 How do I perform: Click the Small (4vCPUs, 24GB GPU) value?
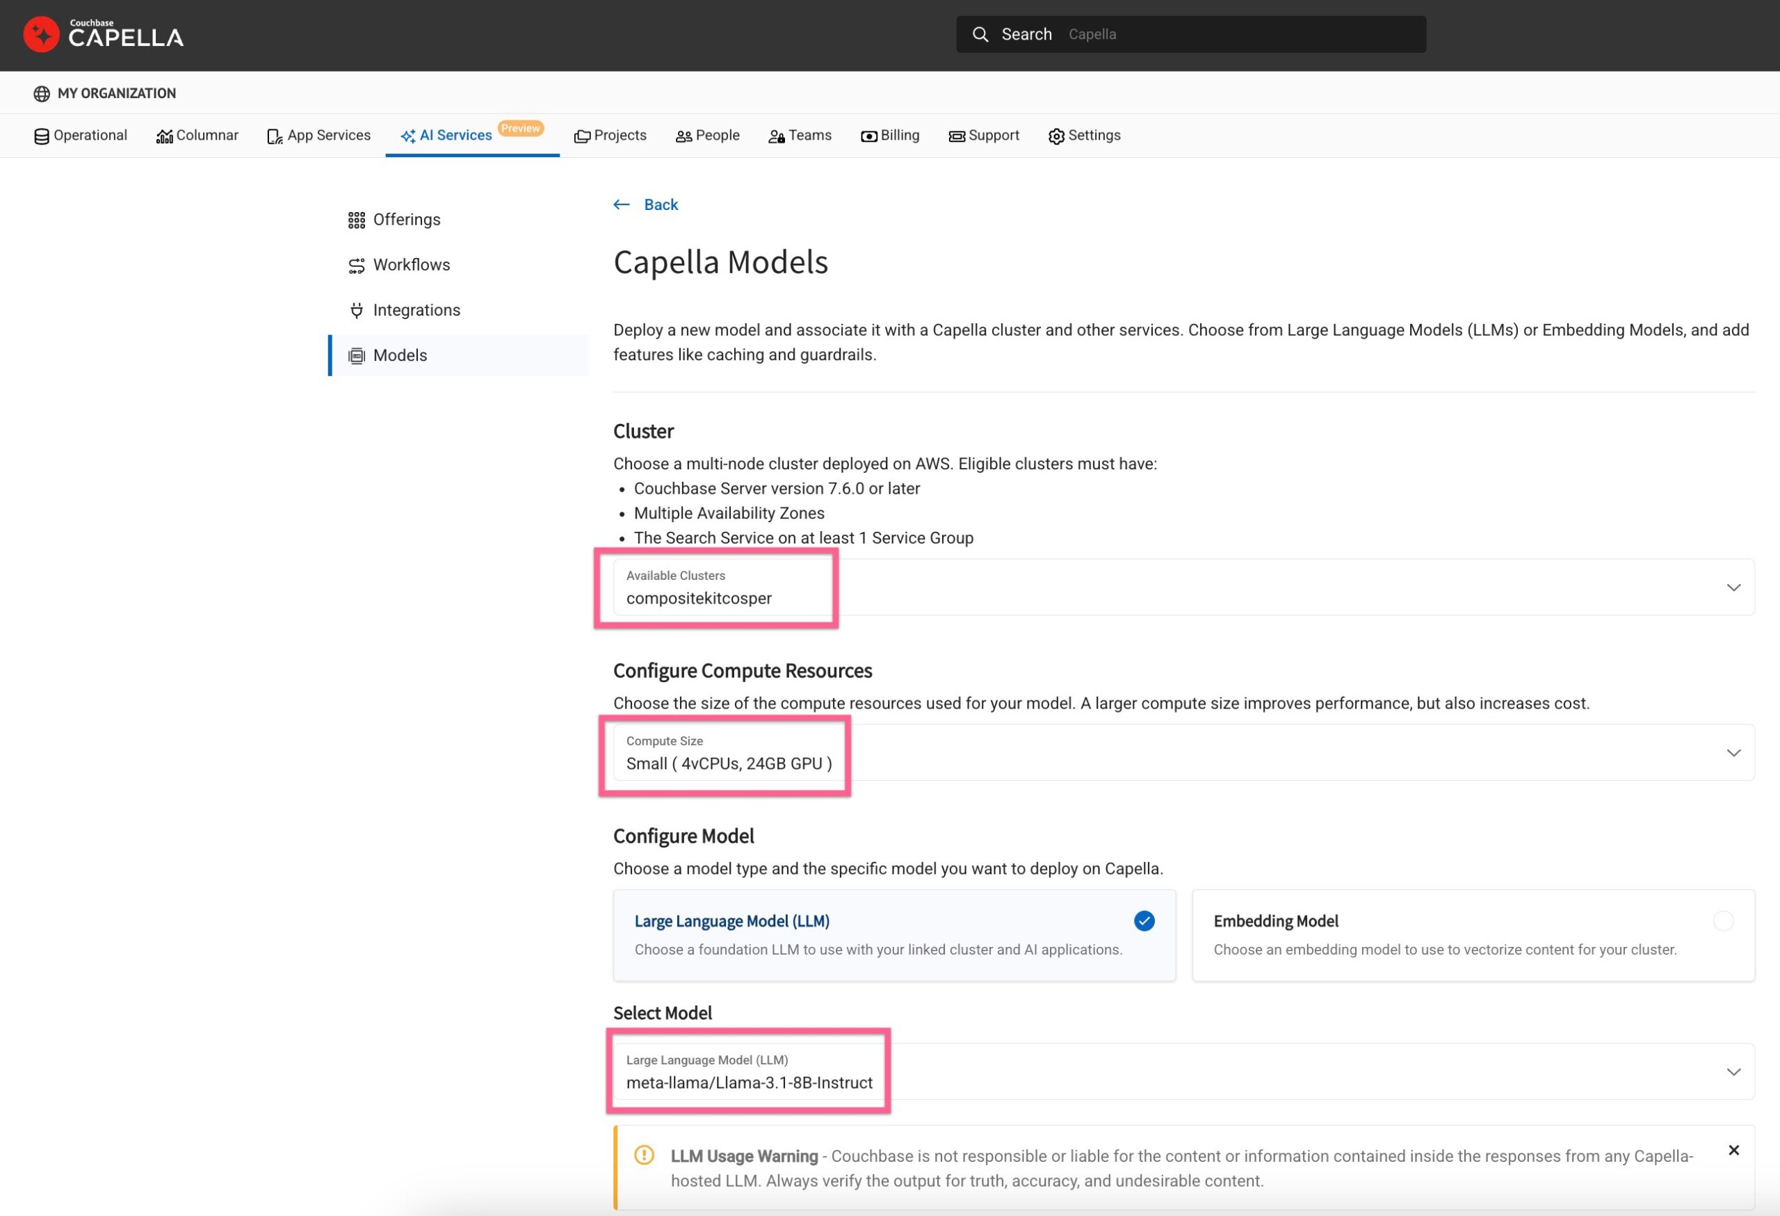[x=729, y=763]
